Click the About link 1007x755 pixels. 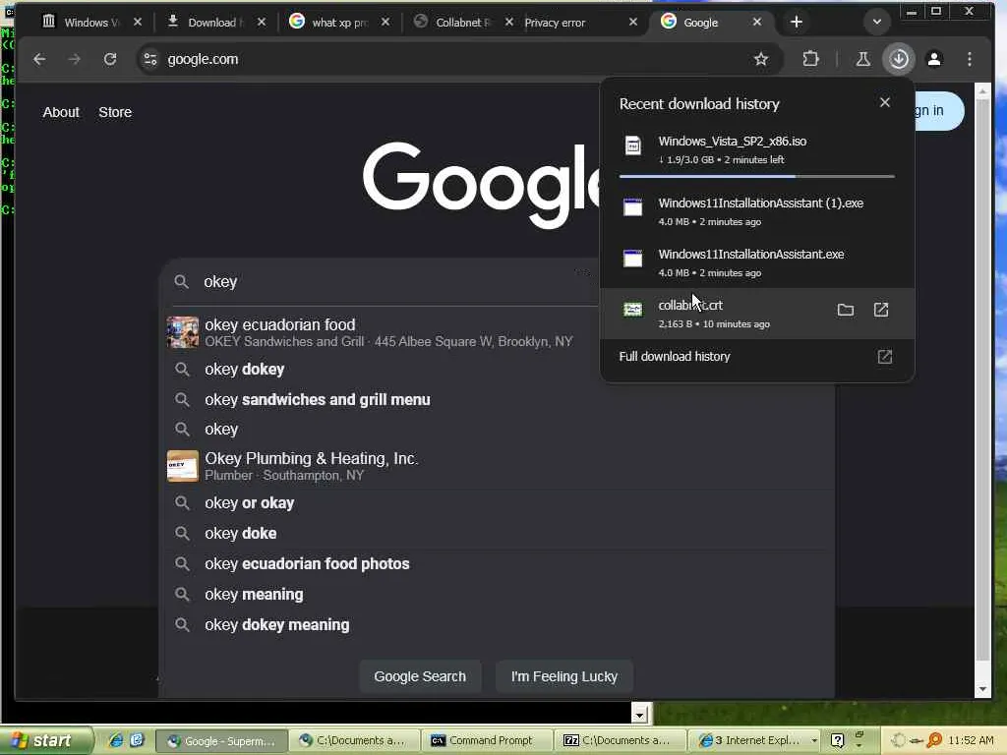(61, 112)
